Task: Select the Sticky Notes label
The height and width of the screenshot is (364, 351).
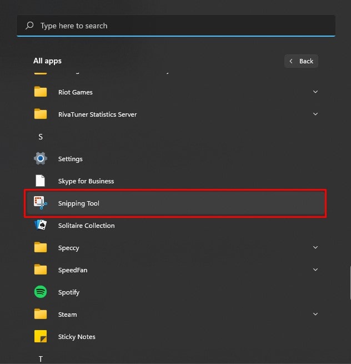Action: [x=77, y=337]
